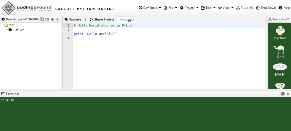Click the File document icon

(x=165, y=8)
